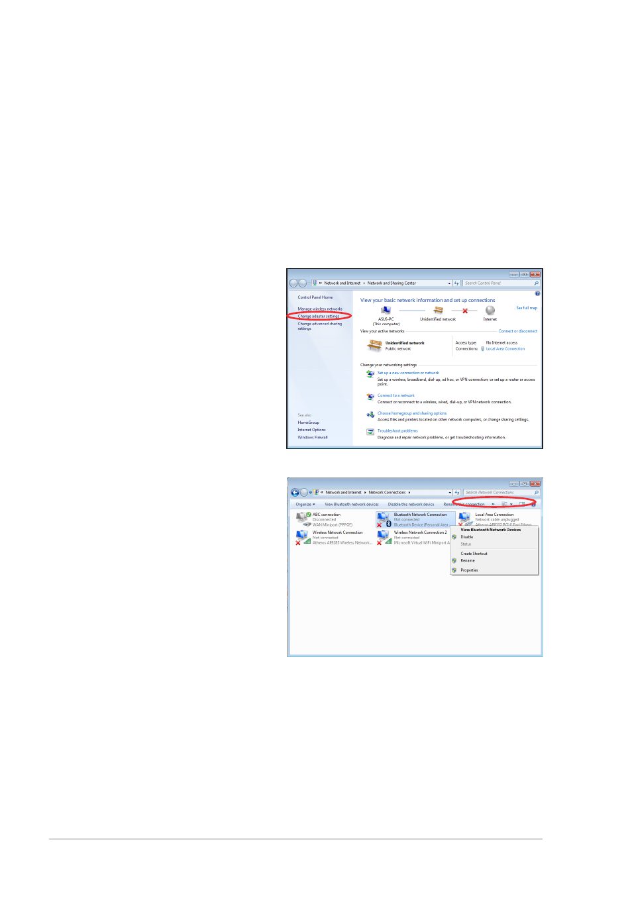Choose View Bluetooth Network Devices from context menu
This screenshot has width=632, height=898.
tap(491, 530)
